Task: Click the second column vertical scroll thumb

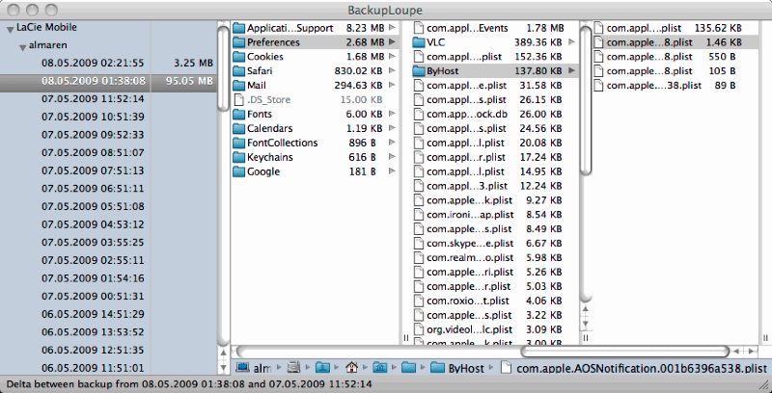Action: click(586, 101)
